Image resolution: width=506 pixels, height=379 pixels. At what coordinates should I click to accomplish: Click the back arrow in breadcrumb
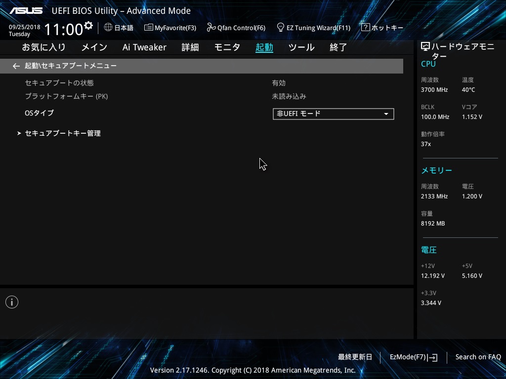(16, 66)
